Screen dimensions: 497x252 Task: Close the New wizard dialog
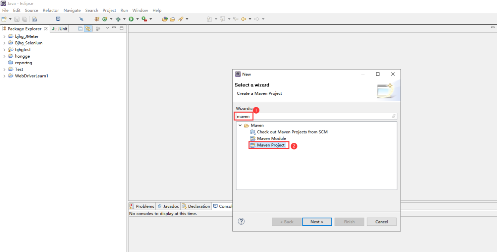[393, 74]
